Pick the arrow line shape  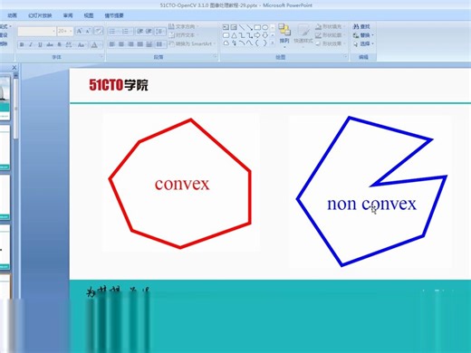(x=249, y=27)
